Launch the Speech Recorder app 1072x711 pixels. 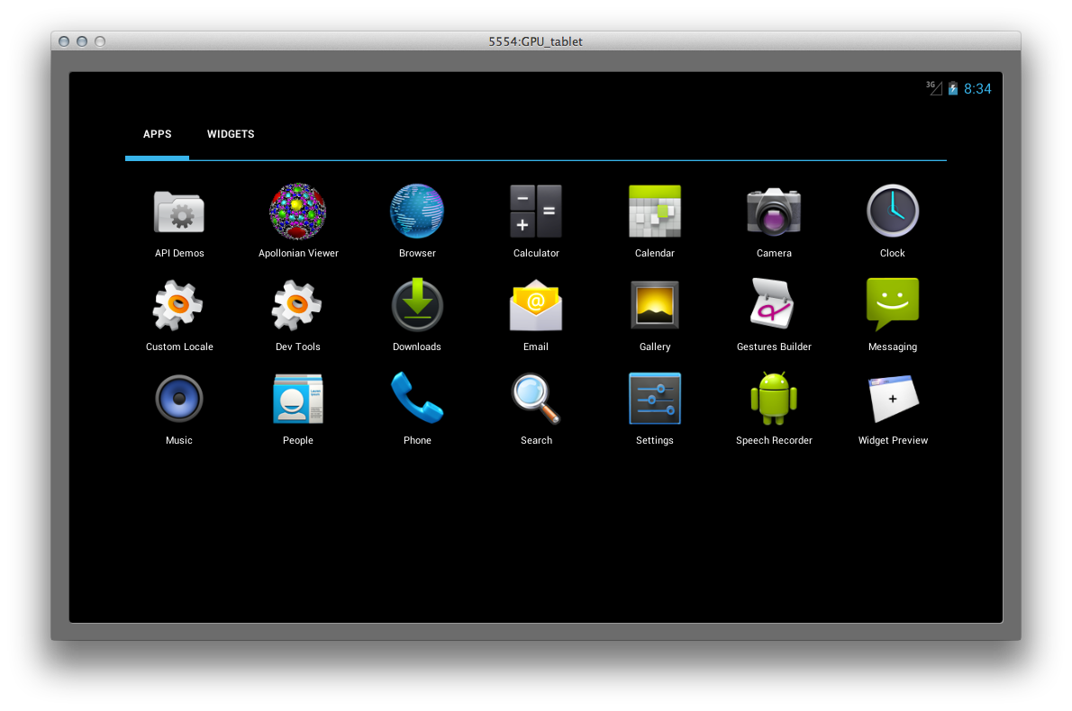pyautogui.click(x=774, y=400)
